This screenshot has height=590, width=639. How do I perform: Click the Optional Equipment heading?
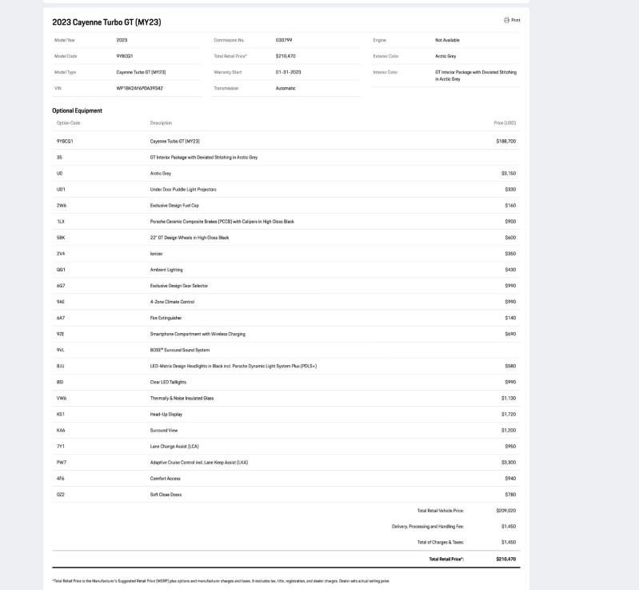point(77,110)
